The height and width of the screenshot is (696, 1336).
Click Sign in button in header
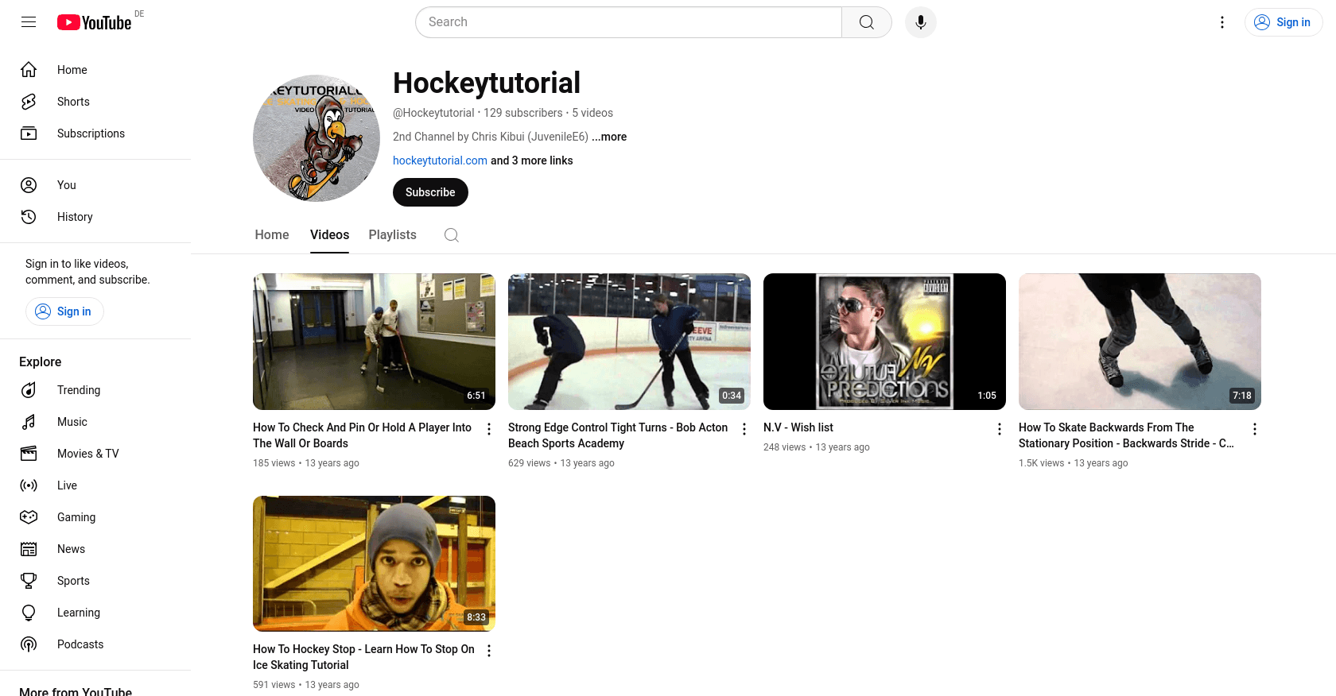(x=1283, y=22)
